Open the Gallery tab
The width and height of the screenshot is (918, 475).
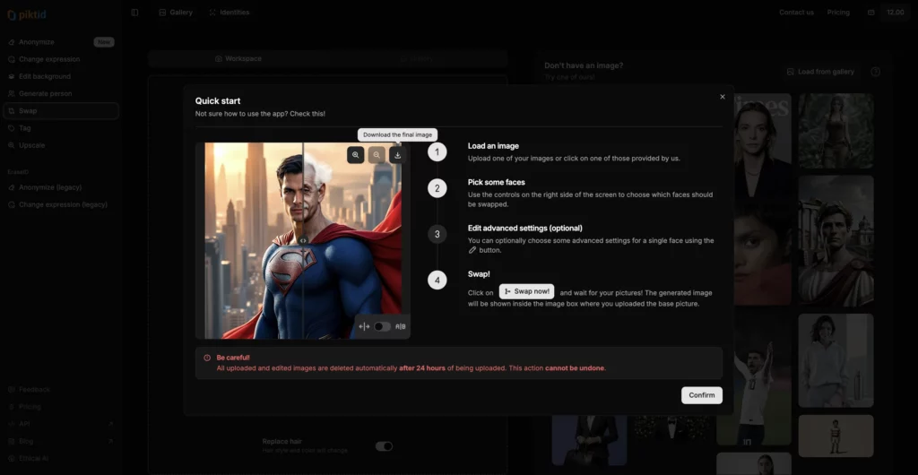[176, 13]
